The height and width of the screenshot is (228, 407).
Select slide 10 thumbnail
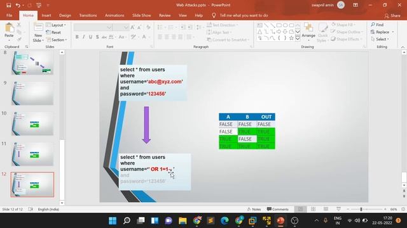[x=32, y=123]
